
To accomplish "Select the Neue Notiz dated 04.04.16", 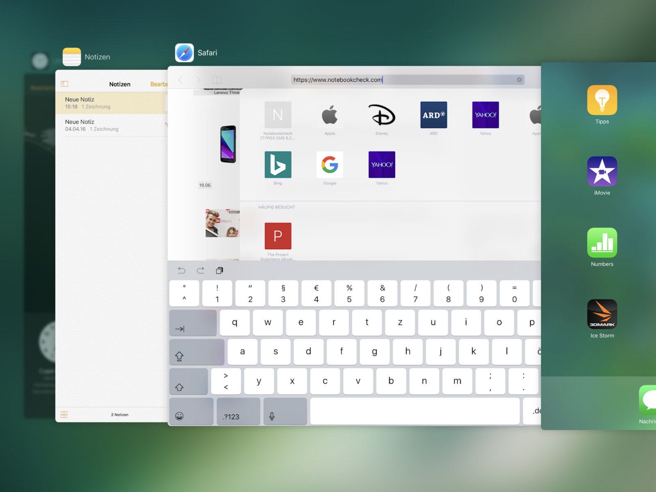I will tap(111, 125).
